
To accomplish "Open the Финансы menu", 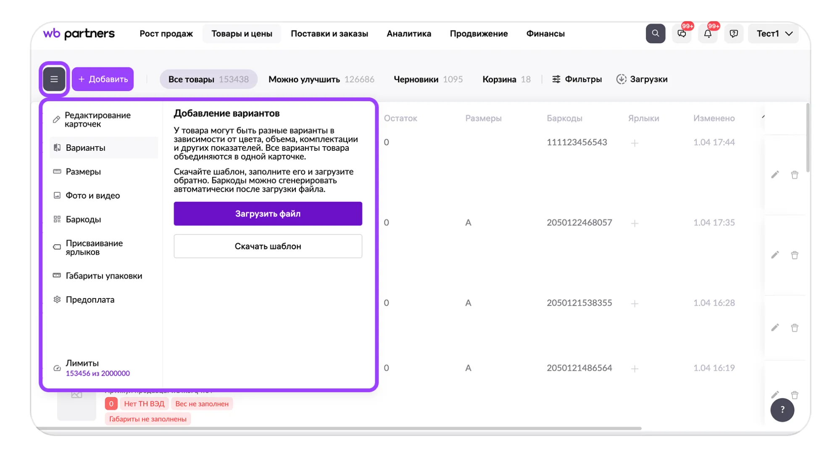I will (545, 33).
